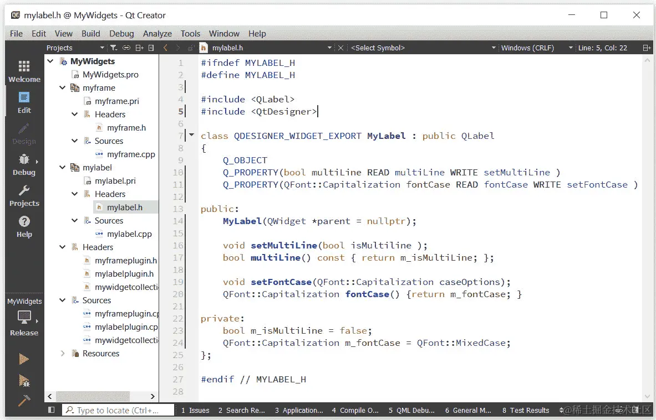Open the project tree filter options
Screen dimensions: 656x420
click(113, 48)
